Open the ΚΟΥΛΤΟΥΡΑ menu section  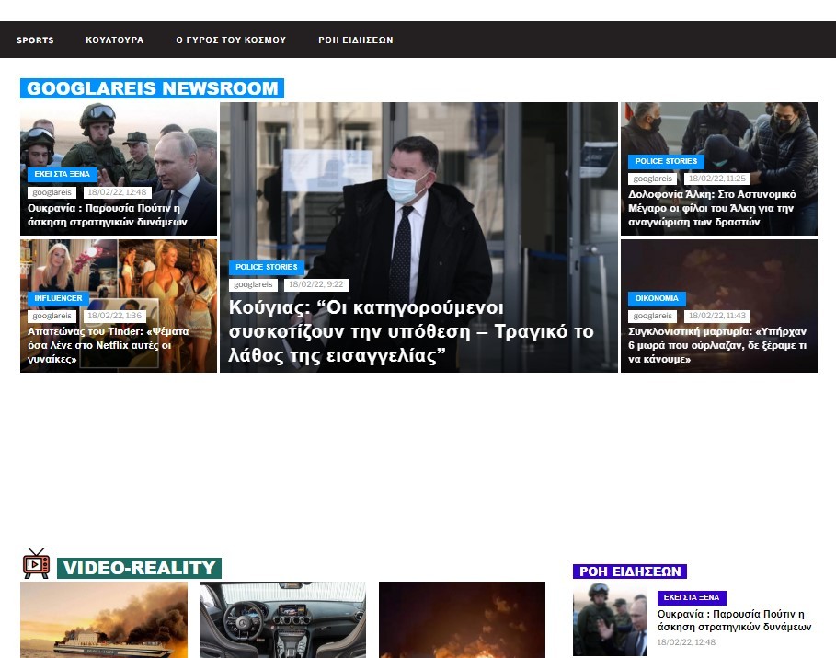click(114, 40)
